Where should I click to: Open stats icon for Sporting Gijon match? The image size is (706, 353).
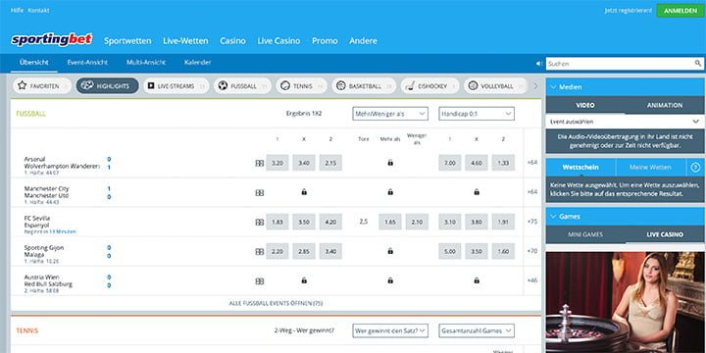pos(259,252)
